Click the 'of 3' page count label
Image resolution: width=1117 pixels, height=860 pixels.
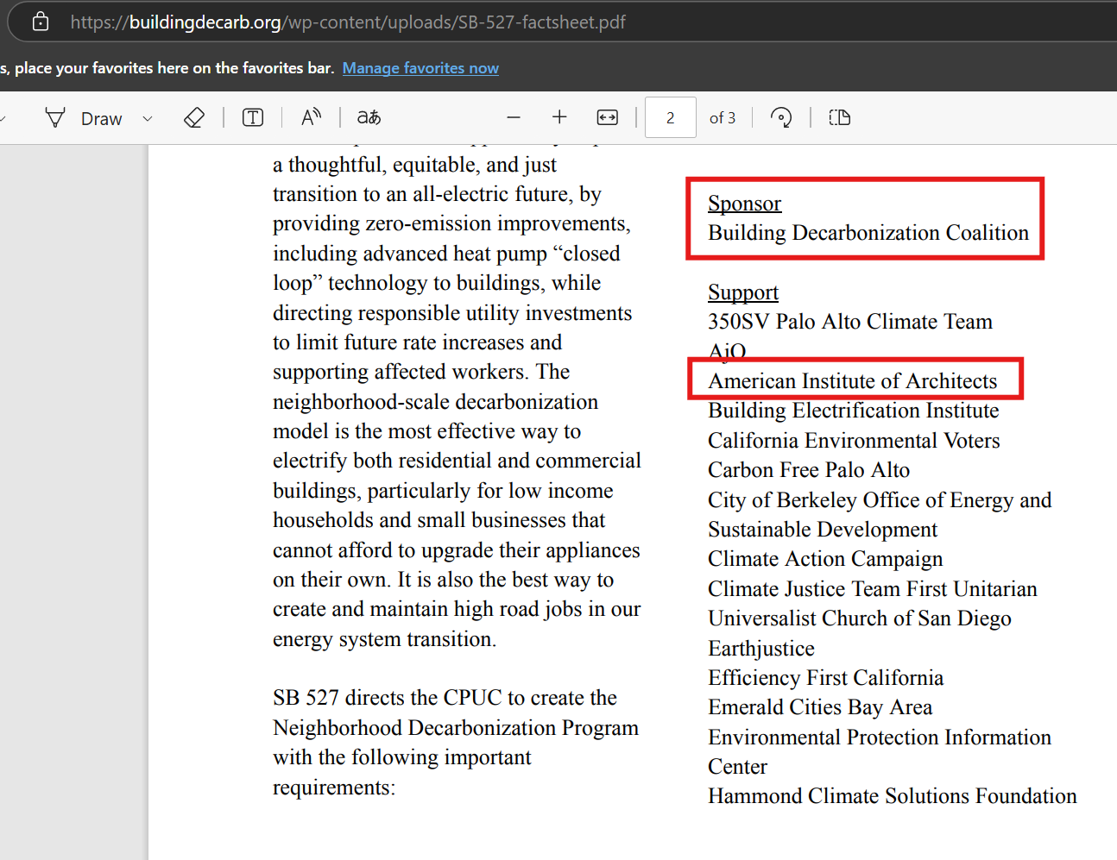tap(723, 118)
